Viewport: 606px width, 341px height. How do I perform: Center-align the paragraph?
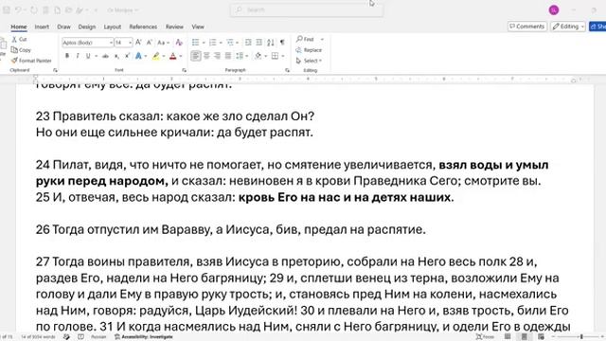coord(206,56)
